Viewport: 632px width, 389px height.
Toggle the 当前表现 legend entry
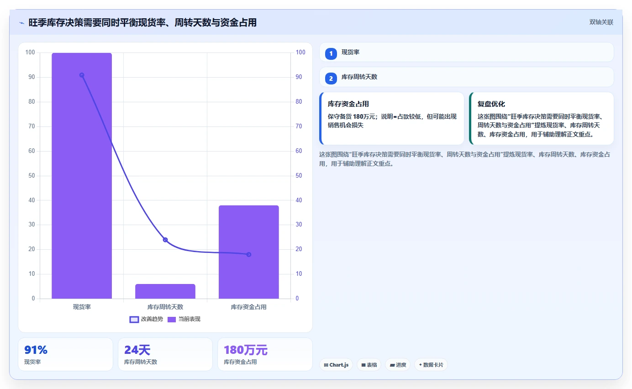[184, 319]
